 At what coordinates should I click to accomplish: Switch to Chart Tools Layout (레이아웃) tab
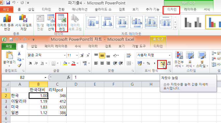coord(190,9)
